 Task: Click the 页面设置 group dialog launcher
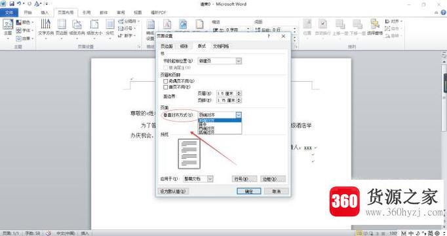tap(140, 46)
